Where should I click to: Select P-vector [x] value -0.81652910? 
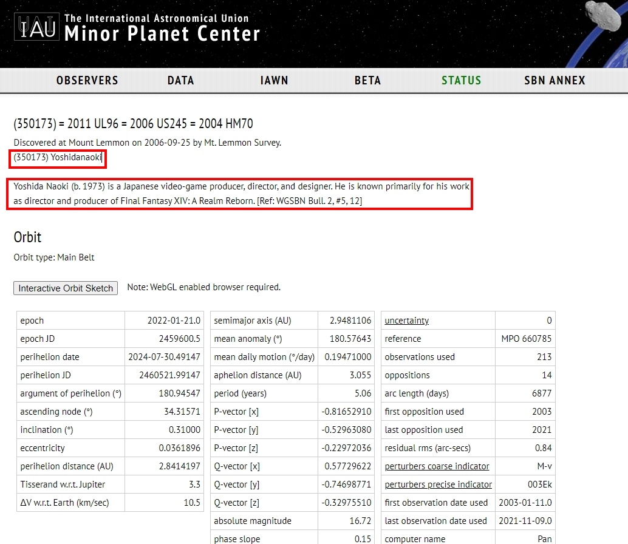point(346,412)
